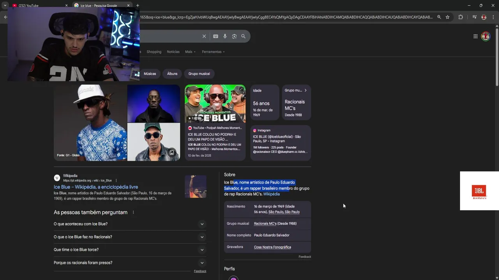The width and height of the screenshot is (499, 280).
Task: Click the Perfis heading
Action: [x=229, y=269]
